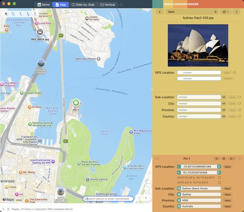Click the item Sub-Location none field
The width and height of the screenshot is (244, 212).
coord(199,97)
